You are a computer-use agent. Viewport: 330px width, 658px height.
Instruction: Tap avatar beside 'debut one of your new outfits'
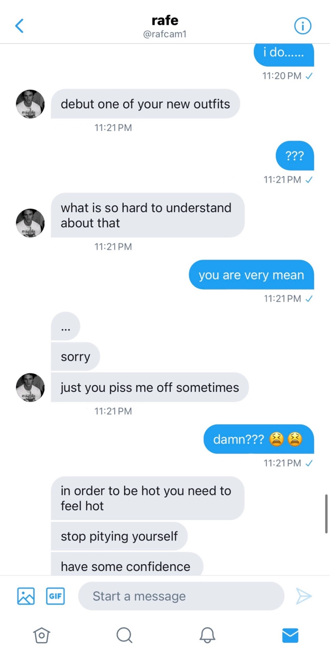tap(30, 104)
